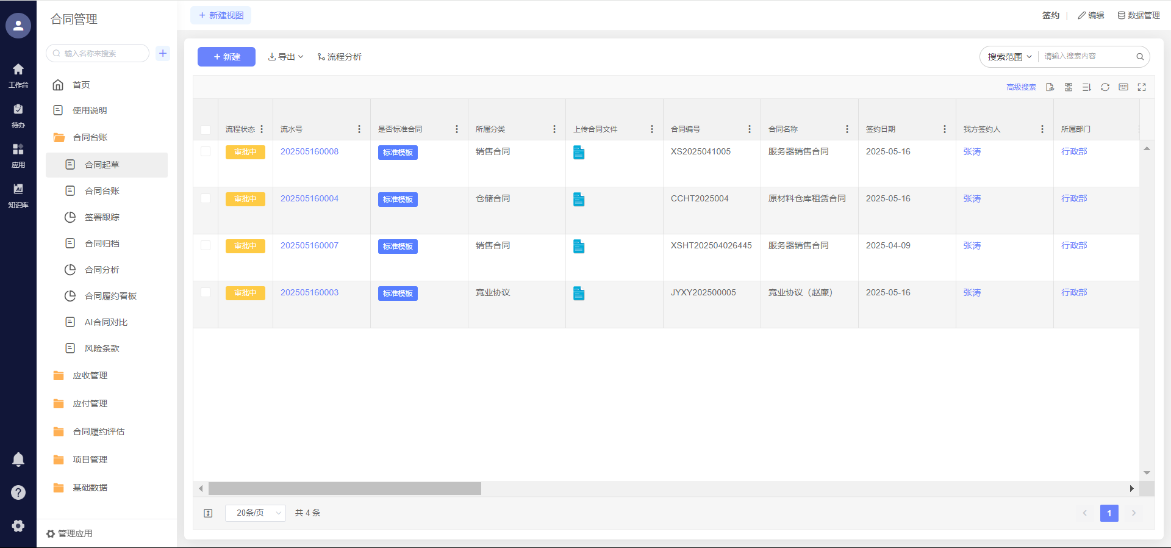Check the row for serial 202505160008
The image size is (1171, 548).
tap(206, 151)
